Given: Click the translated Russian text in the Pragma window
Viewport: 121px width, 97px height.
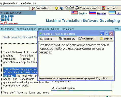Looking at the screenshot, I should click(74, 49).
